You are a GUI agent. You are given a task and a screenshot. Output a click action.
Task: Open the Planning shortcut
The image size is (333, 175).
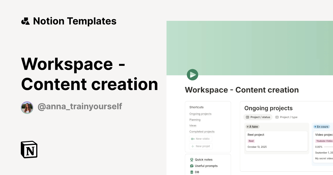point(195,119)
